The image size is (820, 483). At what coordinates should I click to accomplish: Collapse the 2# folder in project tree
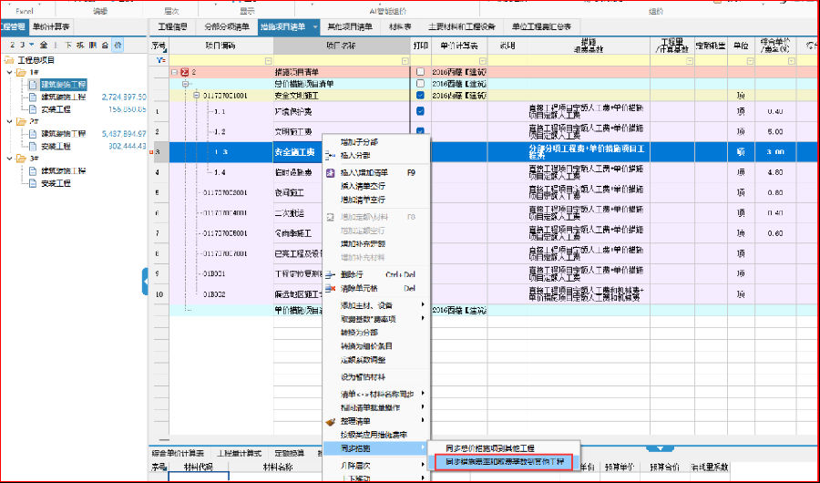pos(9,120)
